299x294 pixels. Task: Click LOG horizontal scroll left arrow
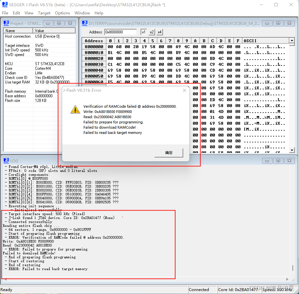pyautogui.click(x=6, y=279)
